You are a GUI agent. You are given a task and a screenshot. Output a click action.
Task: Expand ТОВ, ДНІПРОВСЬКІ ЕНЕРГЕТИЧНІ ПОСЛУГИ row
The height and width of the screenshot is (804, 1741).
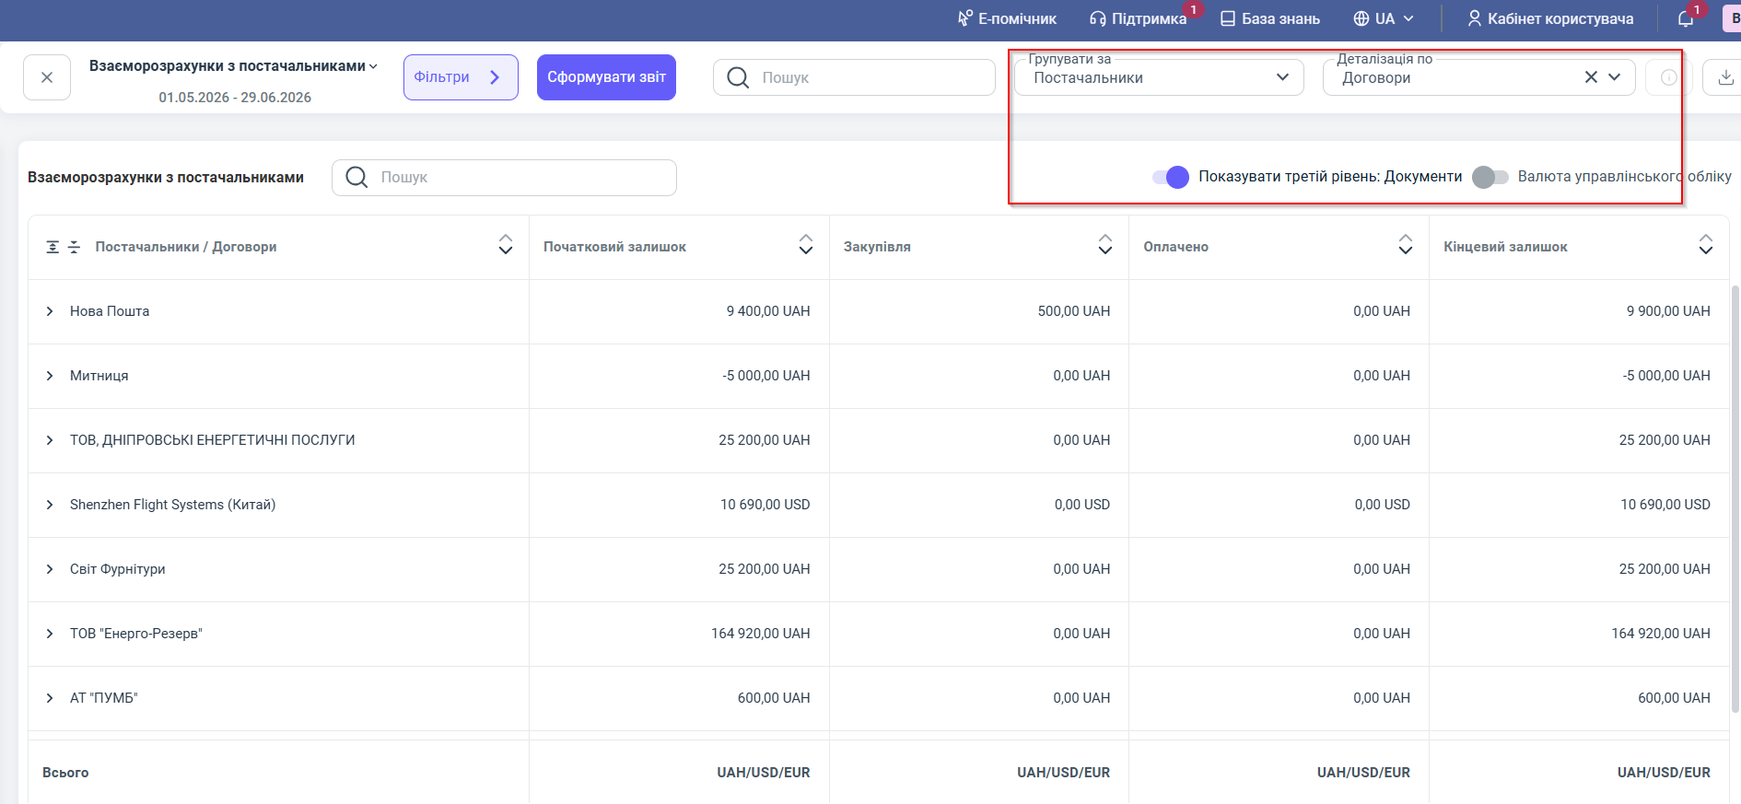(x=50, y=440)
